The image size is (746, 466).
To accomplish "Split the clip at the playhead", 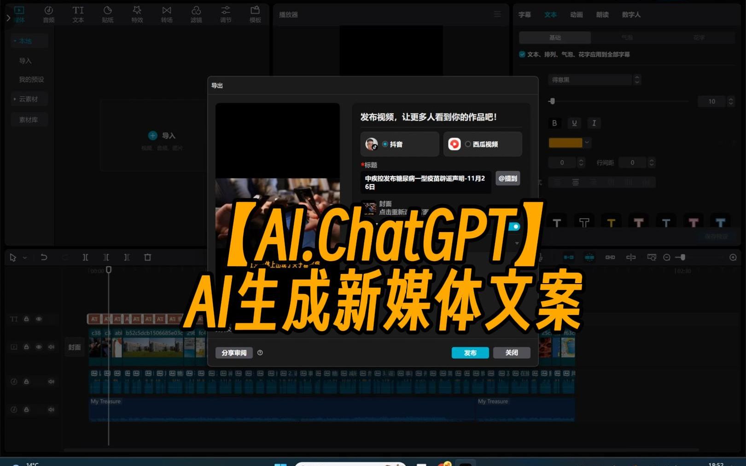I will point(85,257).
